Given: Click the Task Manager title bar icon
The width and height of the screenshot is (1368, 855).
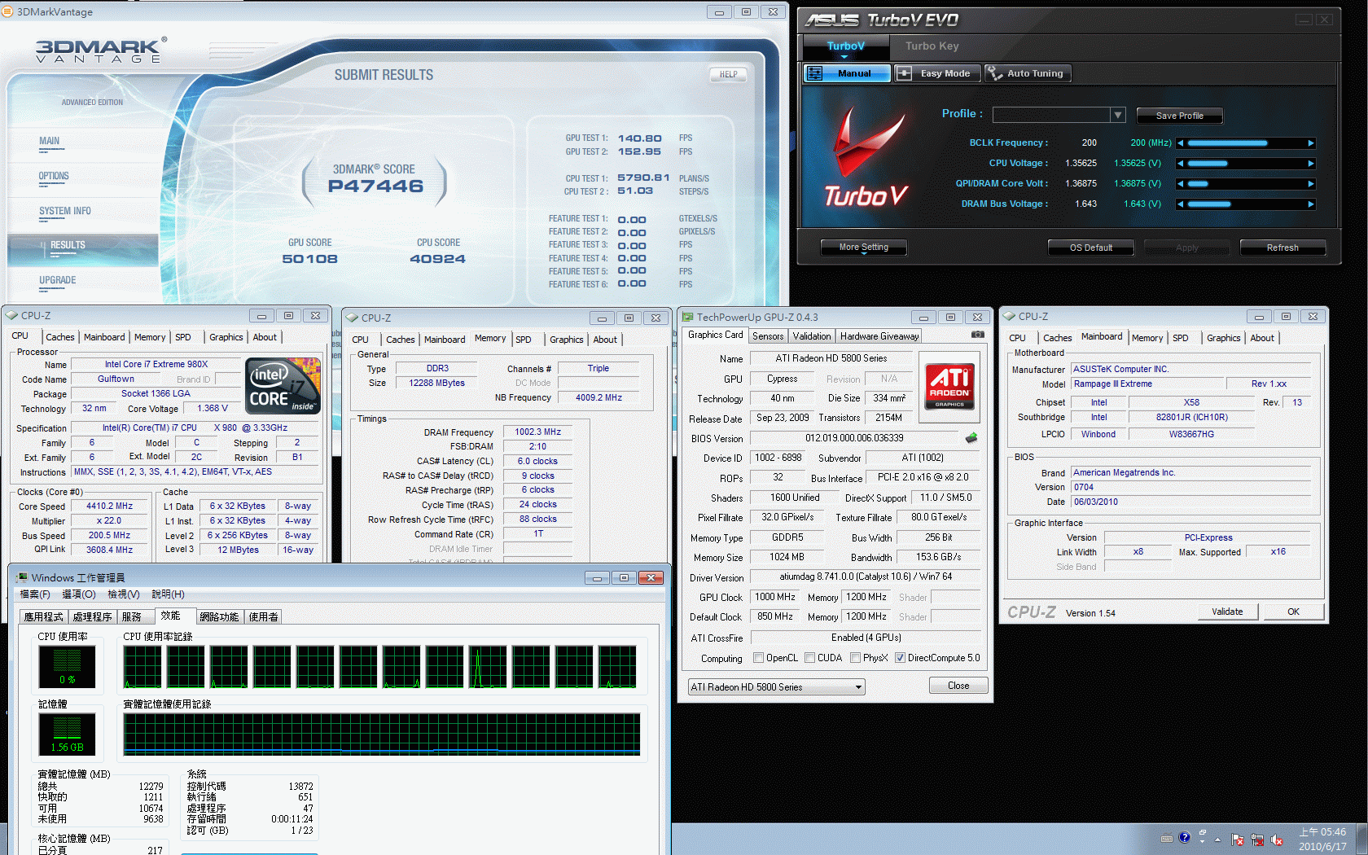Looking at the screenshot, I should pos(22,577).
